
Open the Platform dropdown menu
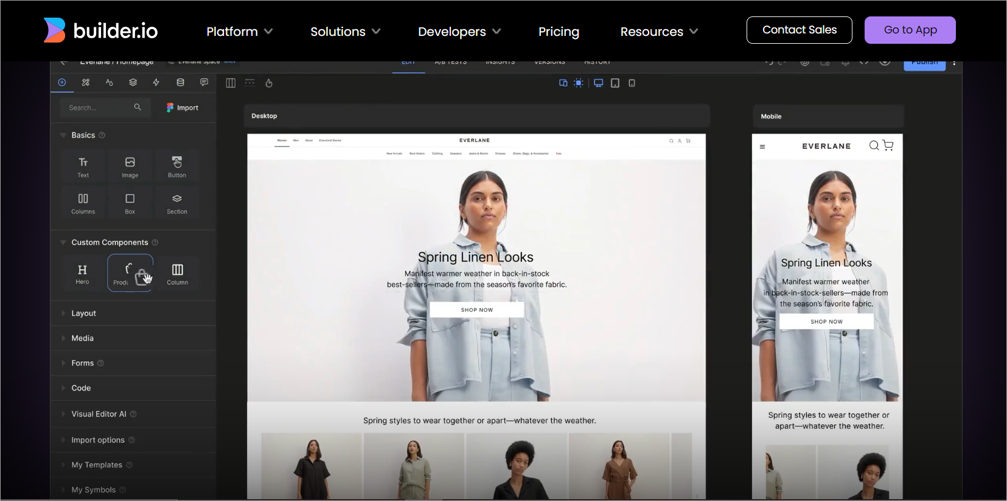point(240,32)
